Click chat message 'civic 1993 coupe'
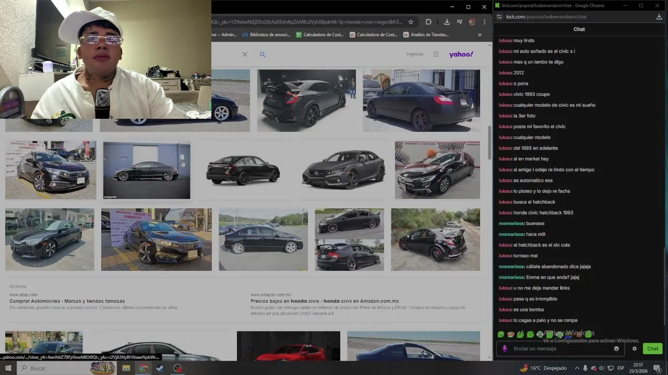Image resolution: width=668 pixels, height=375 pixels. [x=531, y=94]
